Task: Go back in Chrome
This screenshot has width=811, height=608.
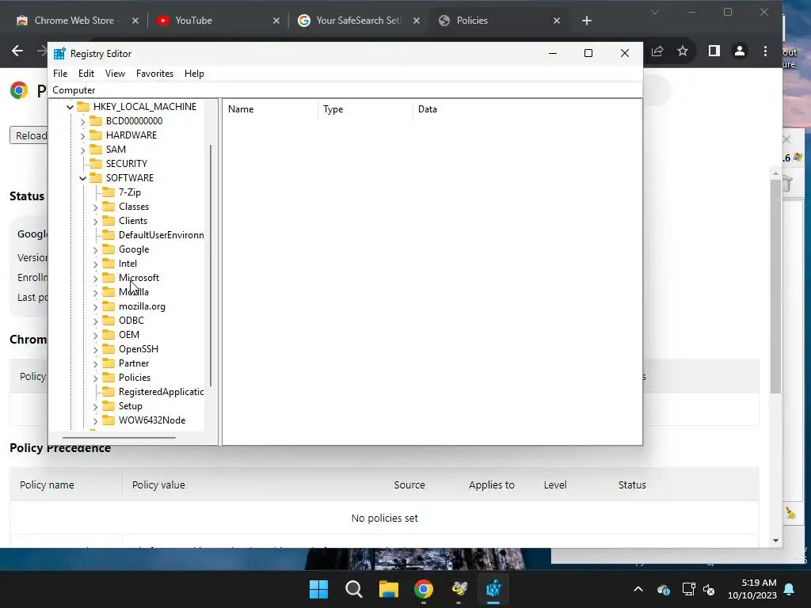Action: (17, 51)
